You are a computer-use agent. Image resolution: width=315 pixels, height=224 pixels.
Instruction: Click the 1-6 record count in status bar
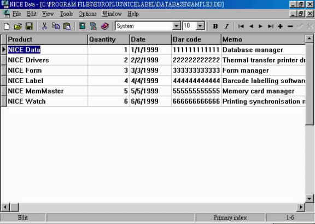(290, 217)
